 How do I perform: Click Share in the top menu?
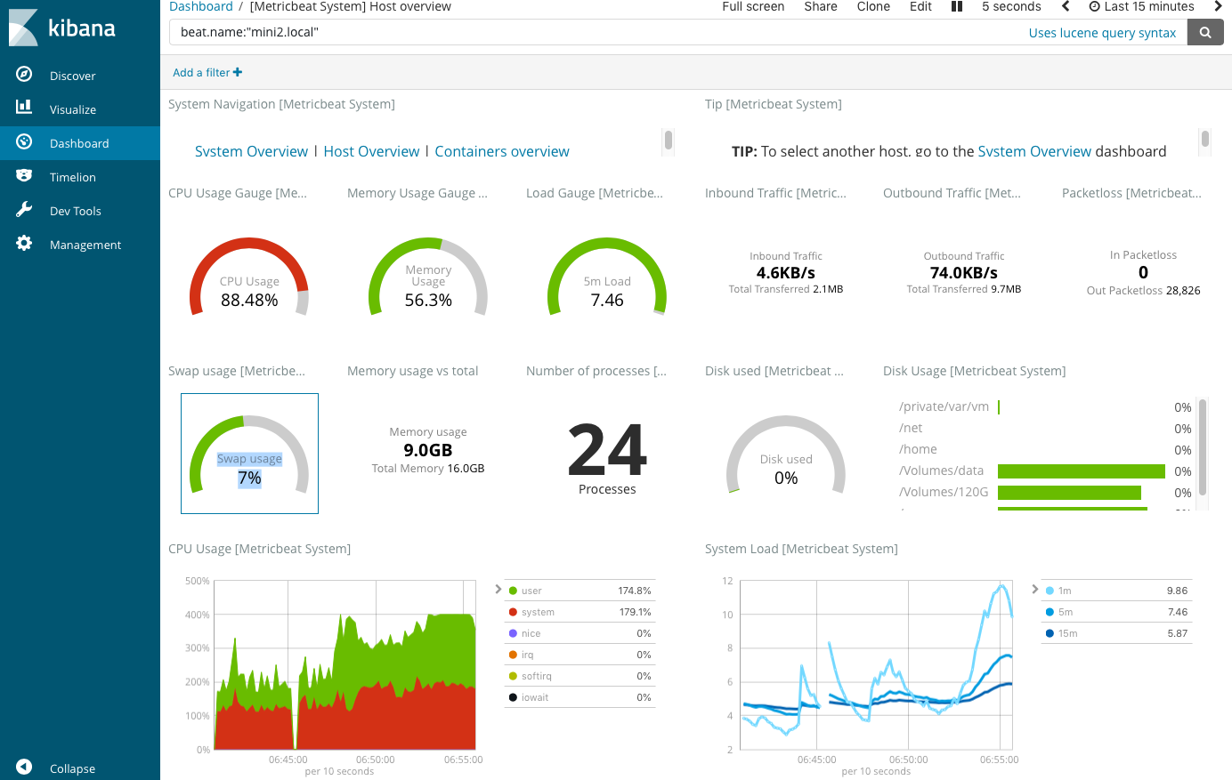tap(821, 6)
